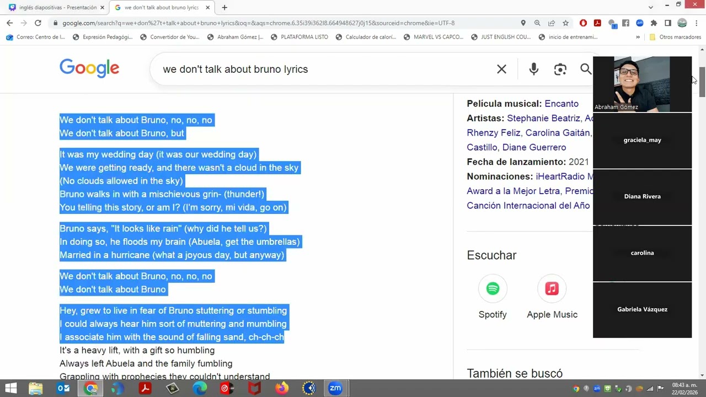Open the taskbar clock and date
706x397 pixels.
[x=683, y=388]
